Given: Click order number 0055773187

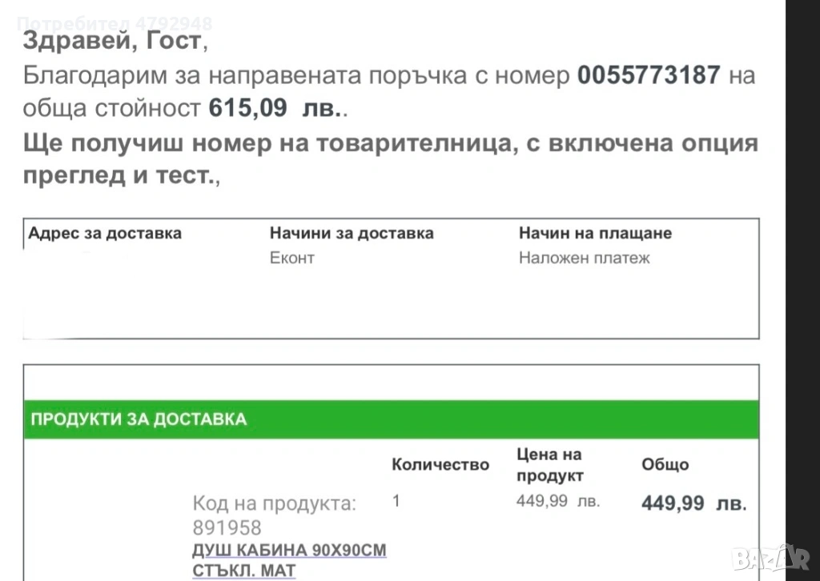Looking at the screenshot, I should pyautogui.click(x=649, y=76).
